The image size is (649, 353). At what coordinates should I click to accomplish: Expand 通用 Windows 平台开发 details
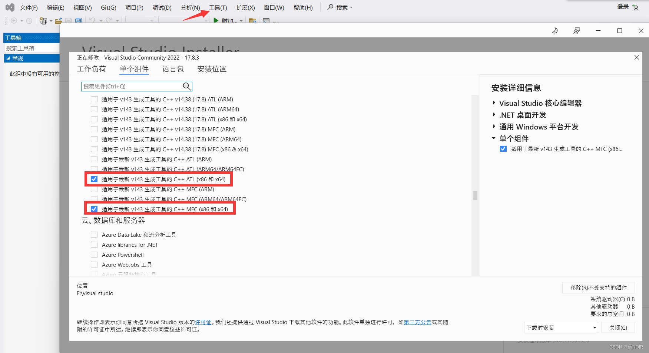[494, 127]
